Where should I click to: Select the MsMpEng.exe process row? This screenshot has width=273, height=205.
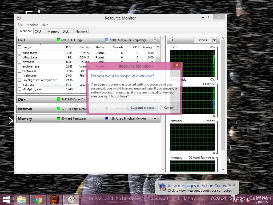[86, 89]
